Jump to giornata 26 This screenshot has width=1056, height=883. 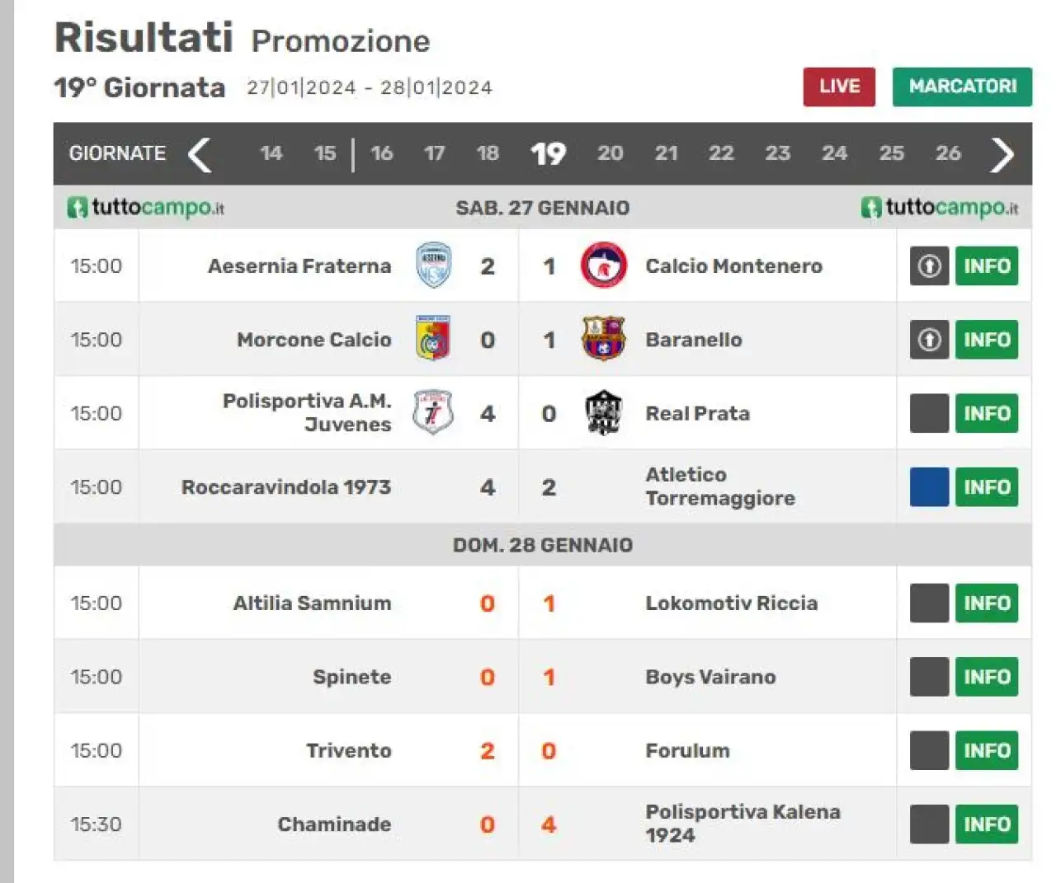948,153
